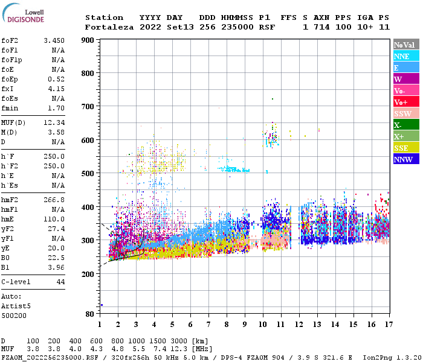
Task: Click the 500 km y-axis label
Action: coord(88,174)
